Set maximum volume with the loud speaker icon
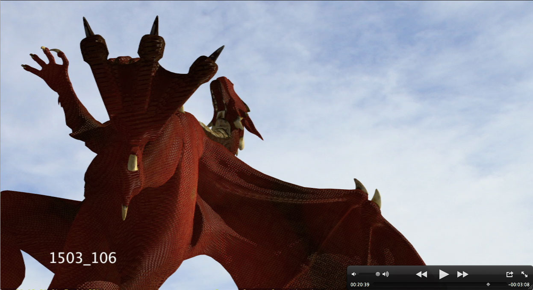 click(386, 274)
